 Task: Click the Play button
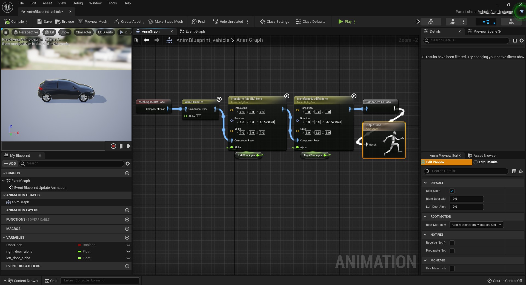[346, 22]
